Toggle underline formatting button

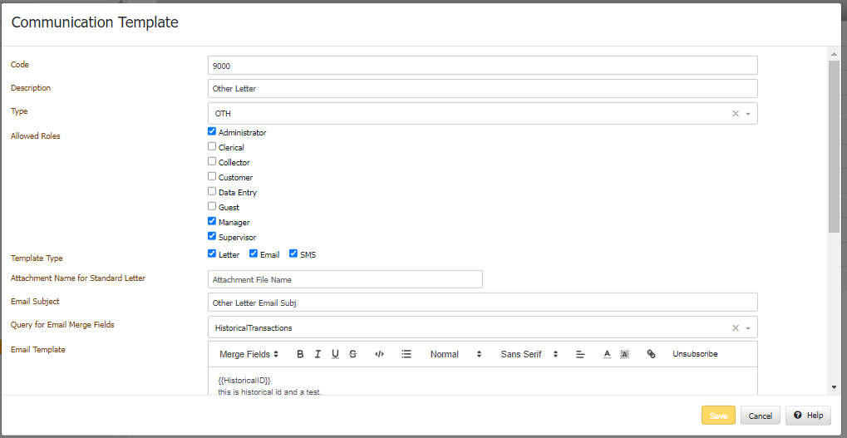tap(335, 354)
